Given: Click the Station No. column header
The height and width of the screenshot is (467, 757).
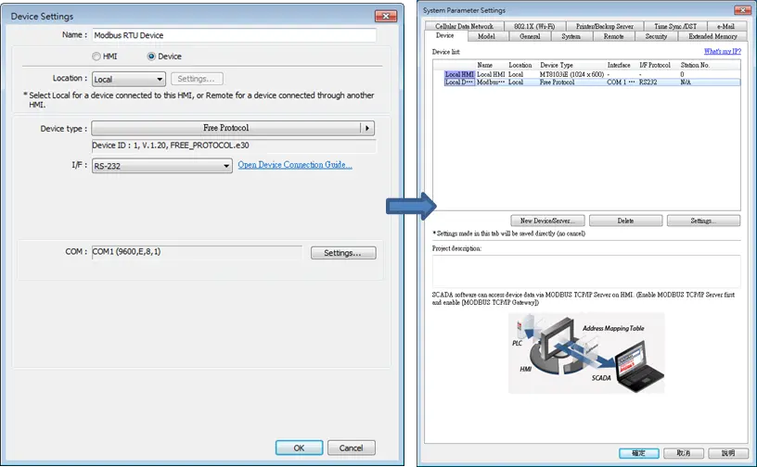Looking at the screenshot, I should click(x=695, y=65).
